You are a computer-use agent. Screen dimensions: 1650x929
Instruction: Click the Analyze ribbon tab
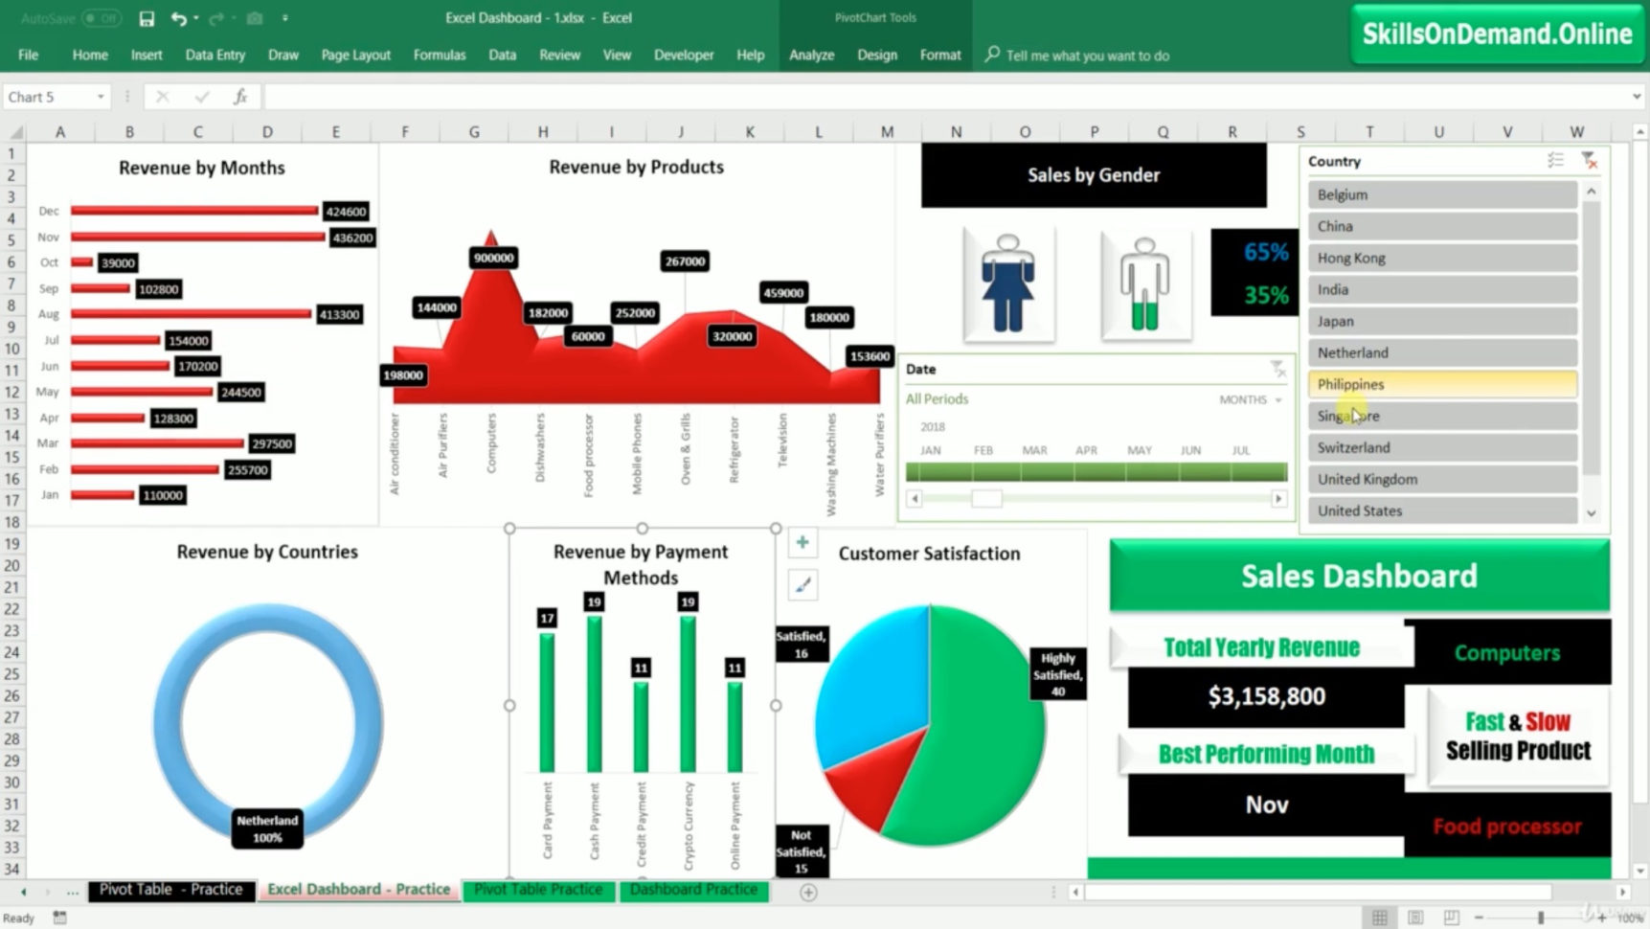[811, 55]
